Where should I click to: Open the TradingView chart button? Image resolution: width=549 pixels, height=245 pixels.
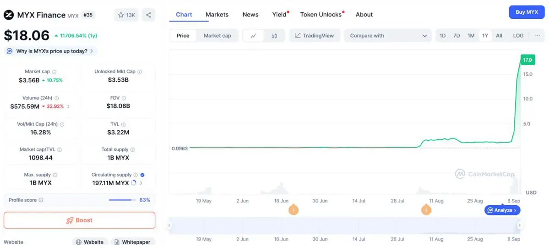(x=315, y=36)
